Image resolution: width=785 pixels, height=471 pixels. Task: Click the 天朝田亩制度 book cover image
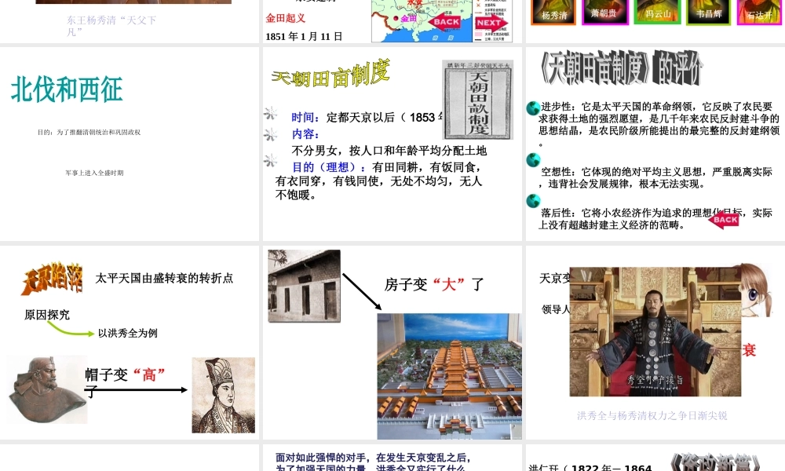click(478, 100)
